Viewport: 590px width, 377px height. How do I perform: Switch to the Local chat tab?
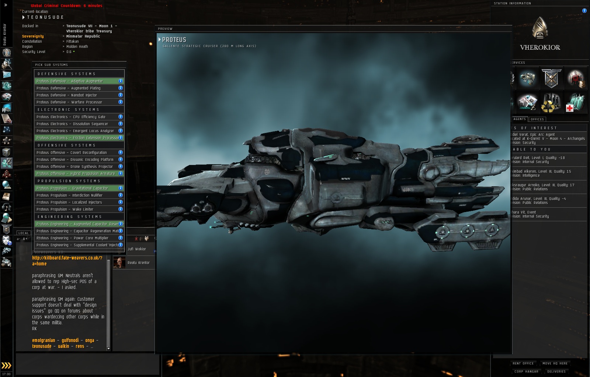(x=24, y=233)
